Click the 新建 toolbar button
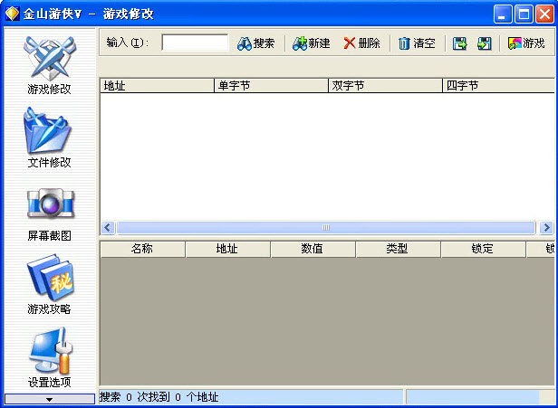The height and width of the screenshot is (408, 558). 312,43
